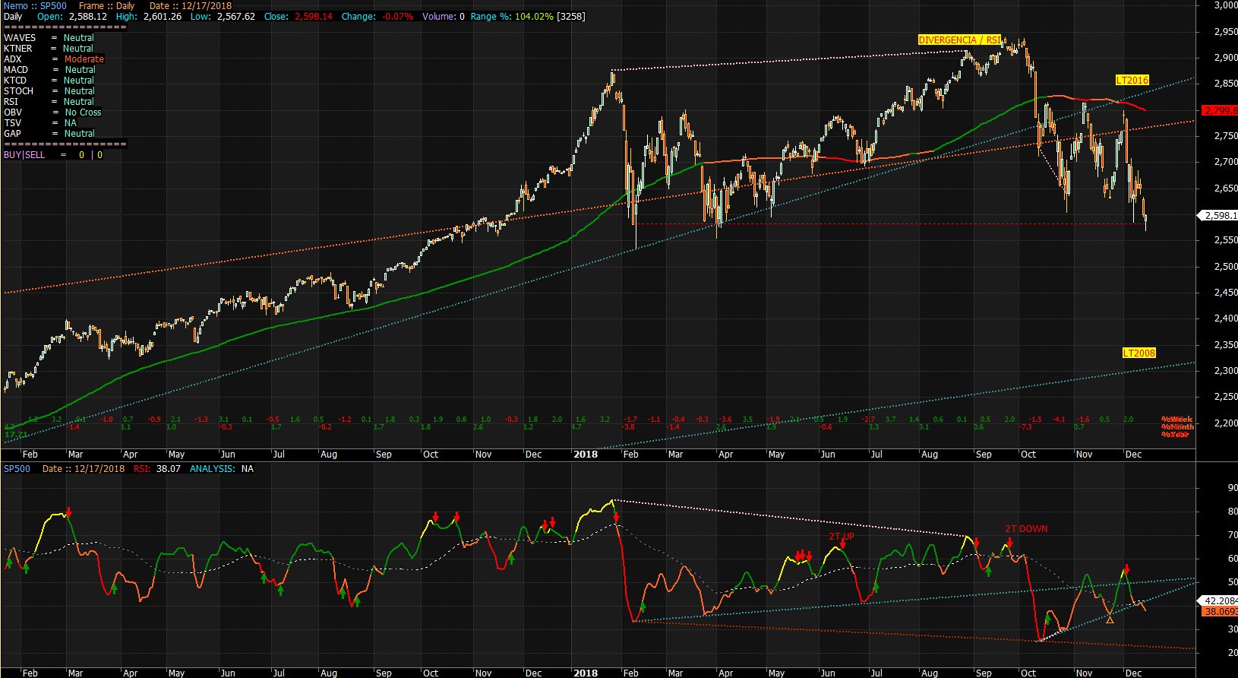
Task: Click the 2018 year label on RSI panel axis
Action: coord(586,673)
